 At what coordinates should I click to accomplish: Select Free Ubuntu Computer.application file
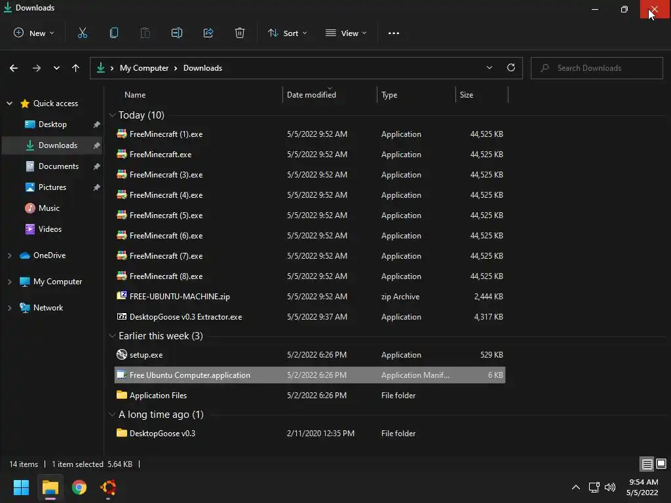(310, 375)
